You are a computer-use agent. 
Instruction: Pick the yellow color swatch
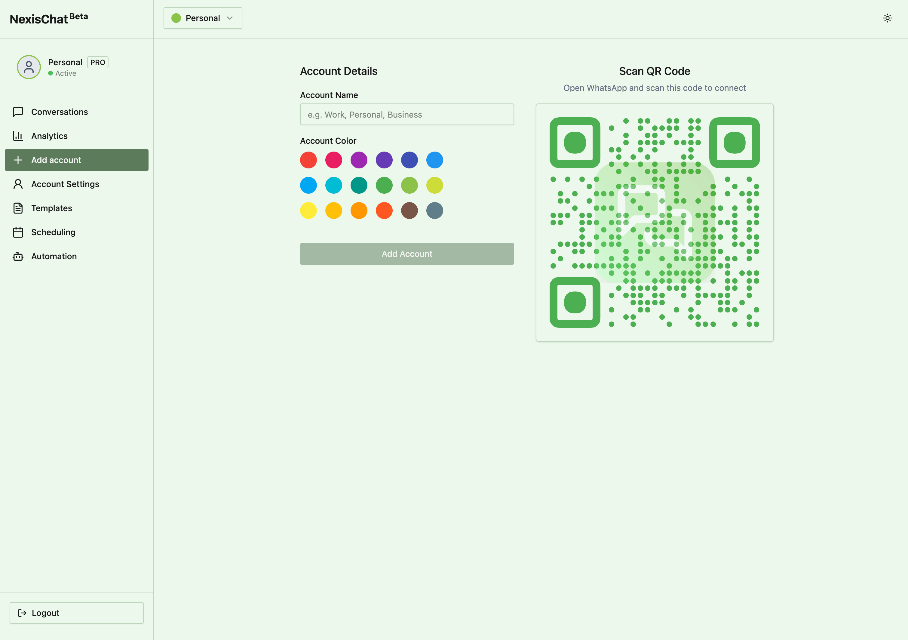pos(308,211)
